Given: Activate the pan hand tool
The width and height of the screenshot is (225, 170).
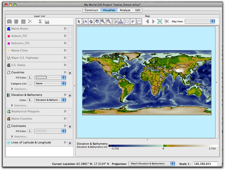Looking at the screenshot, I should (97, 22).
